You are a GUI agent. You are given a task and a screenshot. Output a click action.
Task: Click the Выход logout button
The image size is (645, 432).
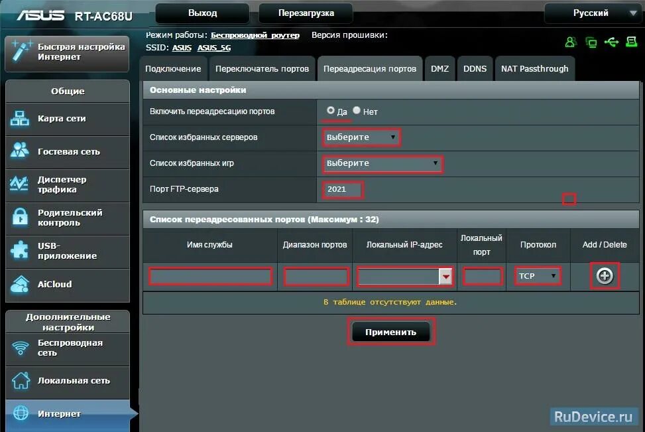[202, 13]
